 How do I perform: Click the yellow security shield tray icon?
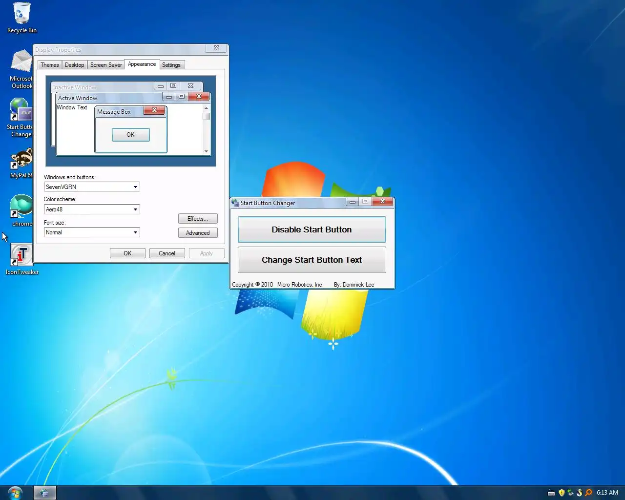[x=562, y=493]
